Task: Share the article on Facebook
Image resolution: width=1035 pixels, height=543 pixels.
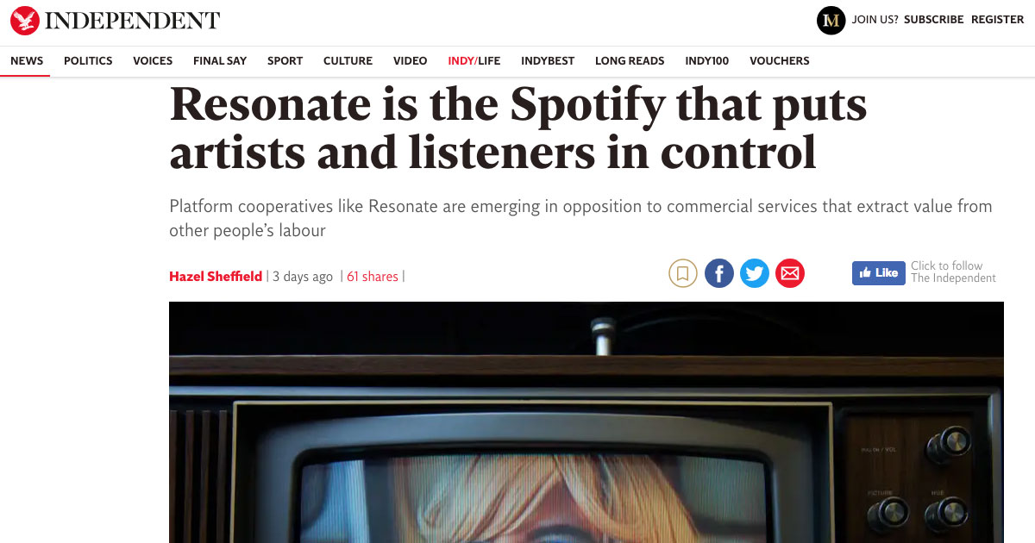Action: pos(719,274)
